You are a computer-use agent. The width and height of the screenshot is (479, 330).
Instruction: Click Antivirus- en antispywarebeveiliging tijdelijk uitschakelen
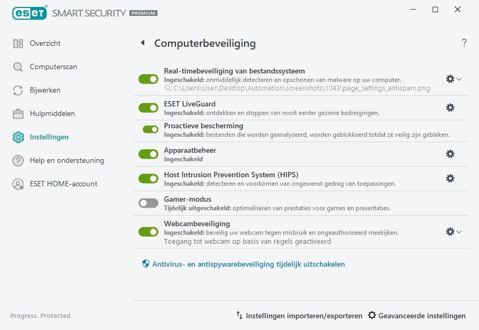(x=249, y=263)
